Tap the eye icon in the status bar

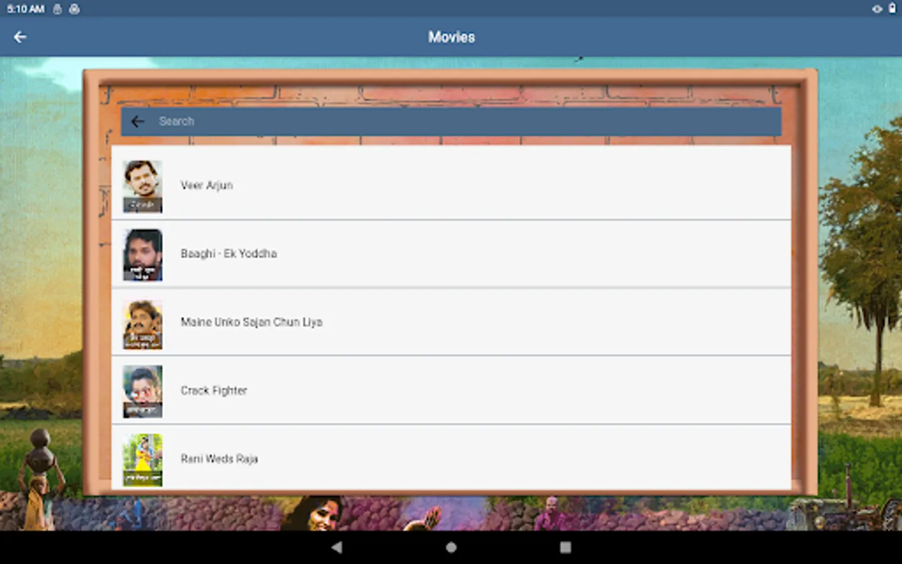pyautogui.click(x=877, y=9)
